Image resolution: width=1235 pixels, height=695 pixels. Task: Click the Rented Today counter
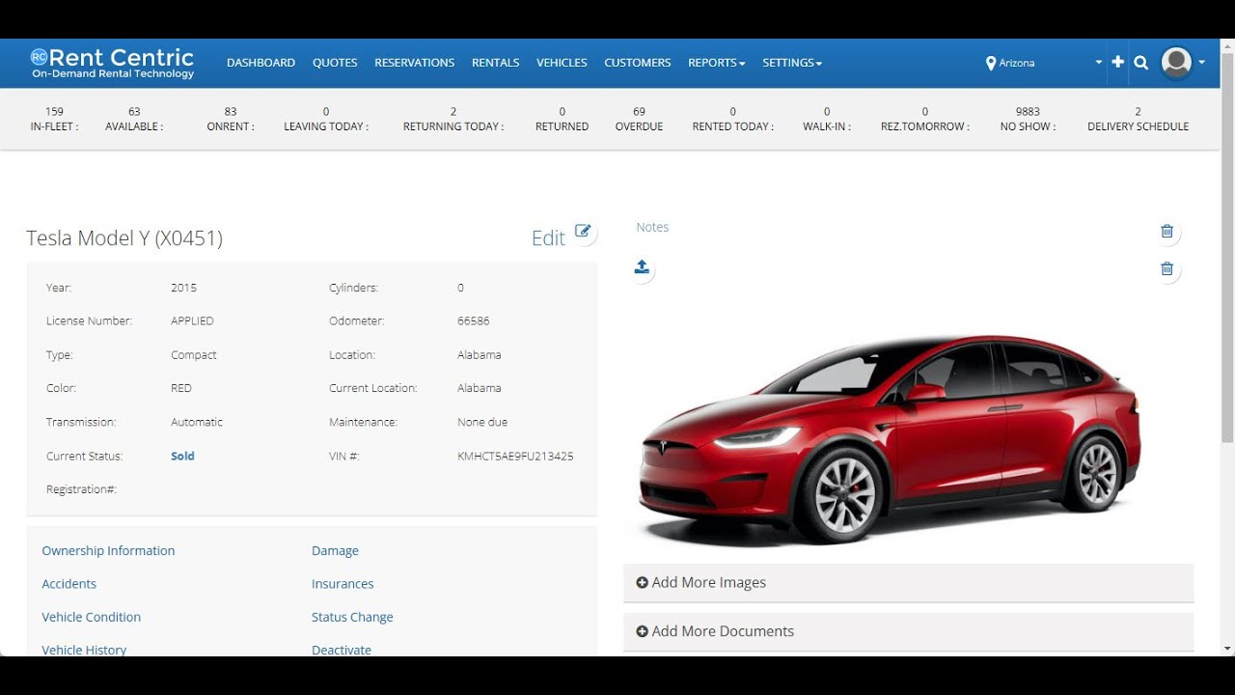733,119
